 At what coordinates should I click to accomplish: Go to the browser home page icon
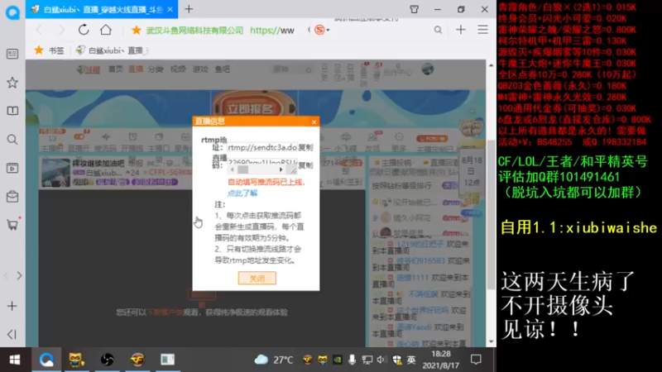[x=106, y=30]
